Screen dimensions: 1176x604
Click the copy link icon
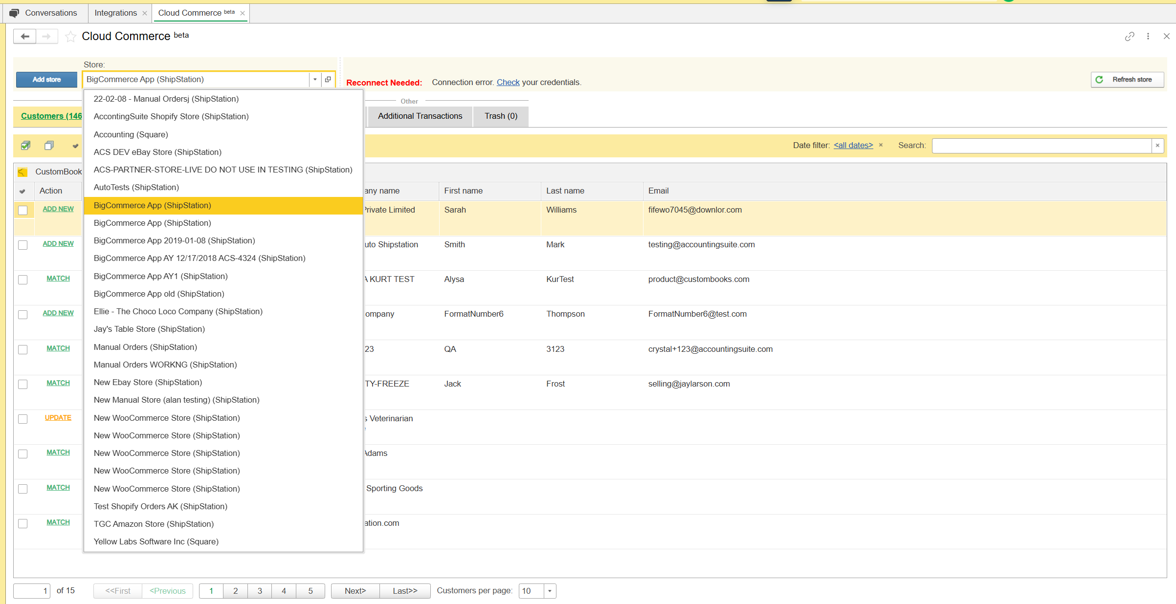coord(1129,37)
